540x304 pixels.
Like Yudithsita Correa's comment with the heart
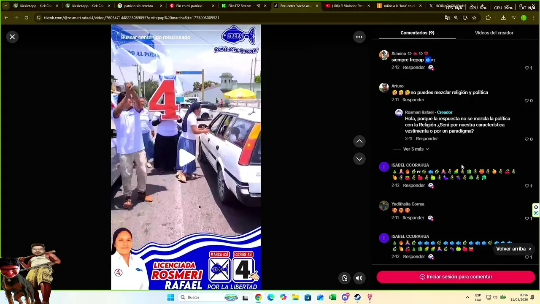526,218
